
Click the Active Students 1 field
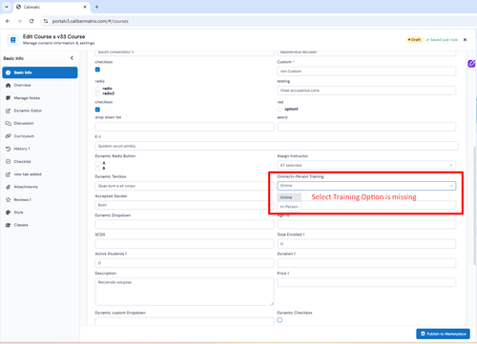point(184,263)
